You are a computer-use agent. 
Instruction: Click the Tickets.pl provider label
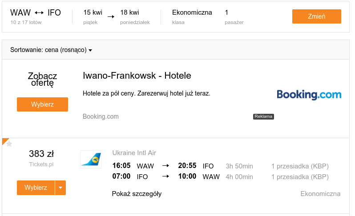tap(41, 164)
